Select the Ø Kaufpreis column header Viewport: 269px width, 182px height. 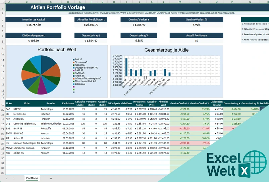[114, 103]
